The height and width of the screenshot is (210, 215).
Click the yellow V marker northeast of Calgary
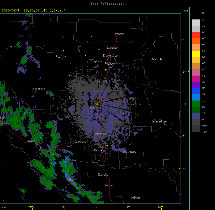(x=107, y=146)
